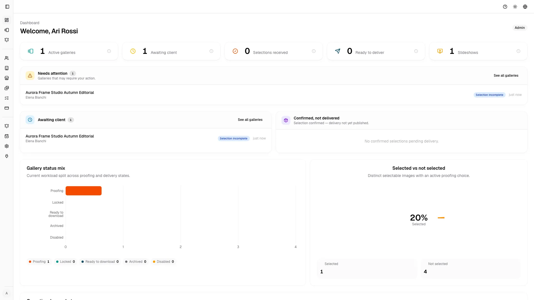Viewport: 534px width, 300px height.
Task: Click the Active galleries stat card
Action: coord(69,51)
